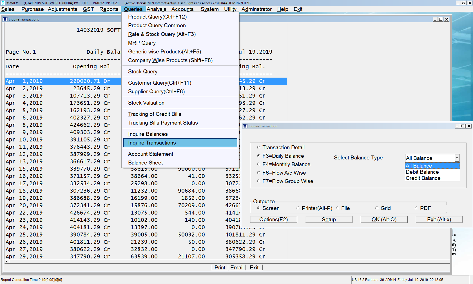Screen dimensions: 473x284
Task: Choose Generic wise Products(Alt+F5)
Action: pyautogui.click(x=180, y=52)
